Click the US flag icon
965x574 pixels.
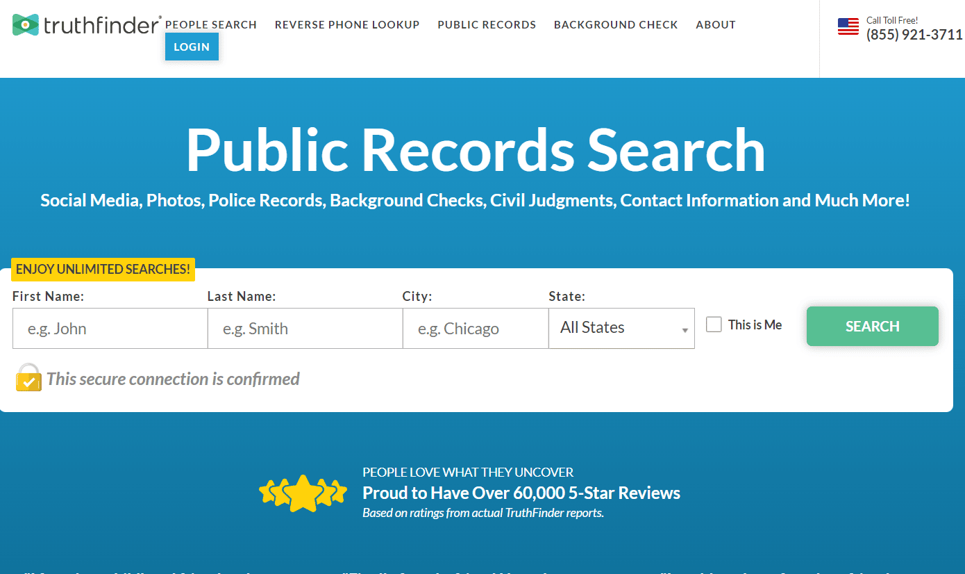click(x=848, y=26)
